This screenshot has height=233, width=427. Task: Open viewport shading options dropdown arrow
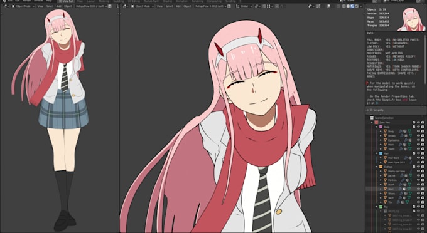(x=361, y=6)
